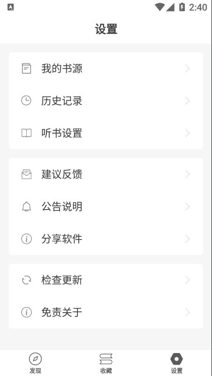The height and width of the screenshot is (376, 212).
Task: Expand 我的书源 using its chevron arrow
Action: click(188, 68)
